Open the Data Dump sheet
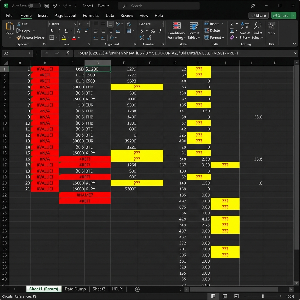This screenshot has width=300, height=300. 75,289
